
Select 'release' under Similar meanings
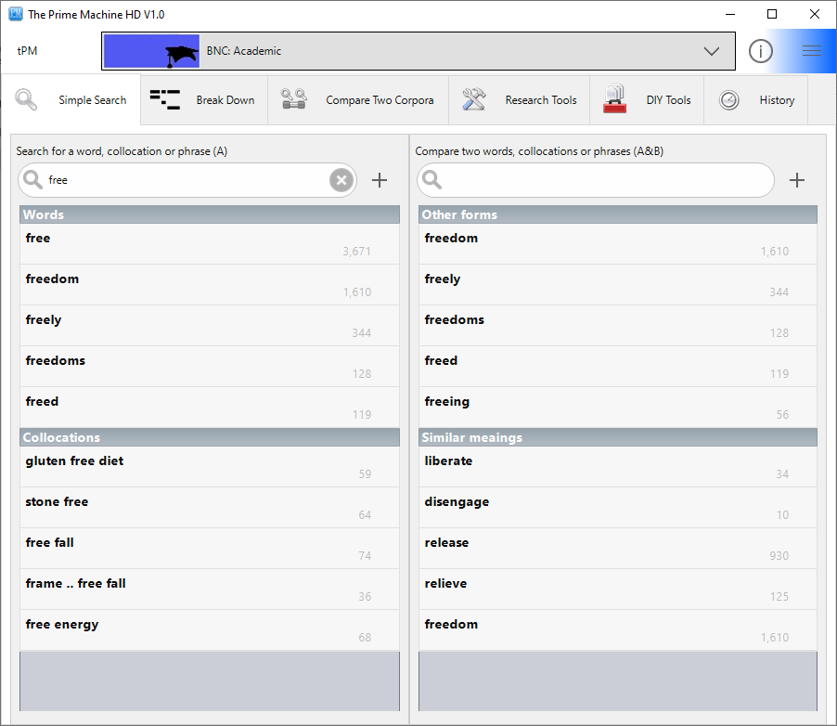click(618, 549)
